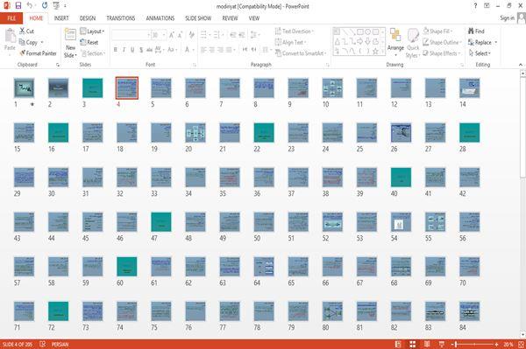Click the Find binoculars icon

471,31
